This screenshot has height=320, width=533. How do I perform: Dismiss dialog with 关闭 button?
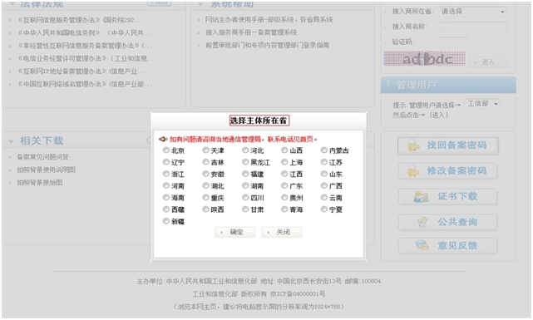[x=281, y=232]
